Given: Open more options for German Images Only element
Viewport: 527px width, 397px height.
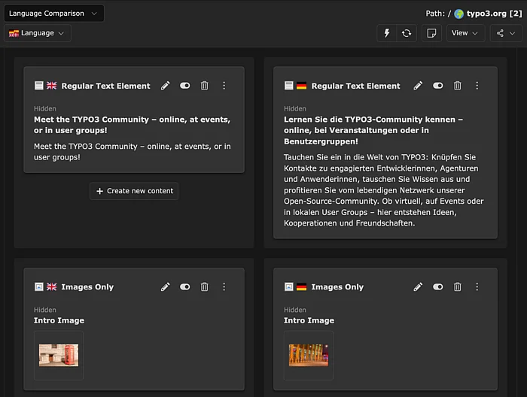Looking at the screenshot, I should (x=477, y=287).
